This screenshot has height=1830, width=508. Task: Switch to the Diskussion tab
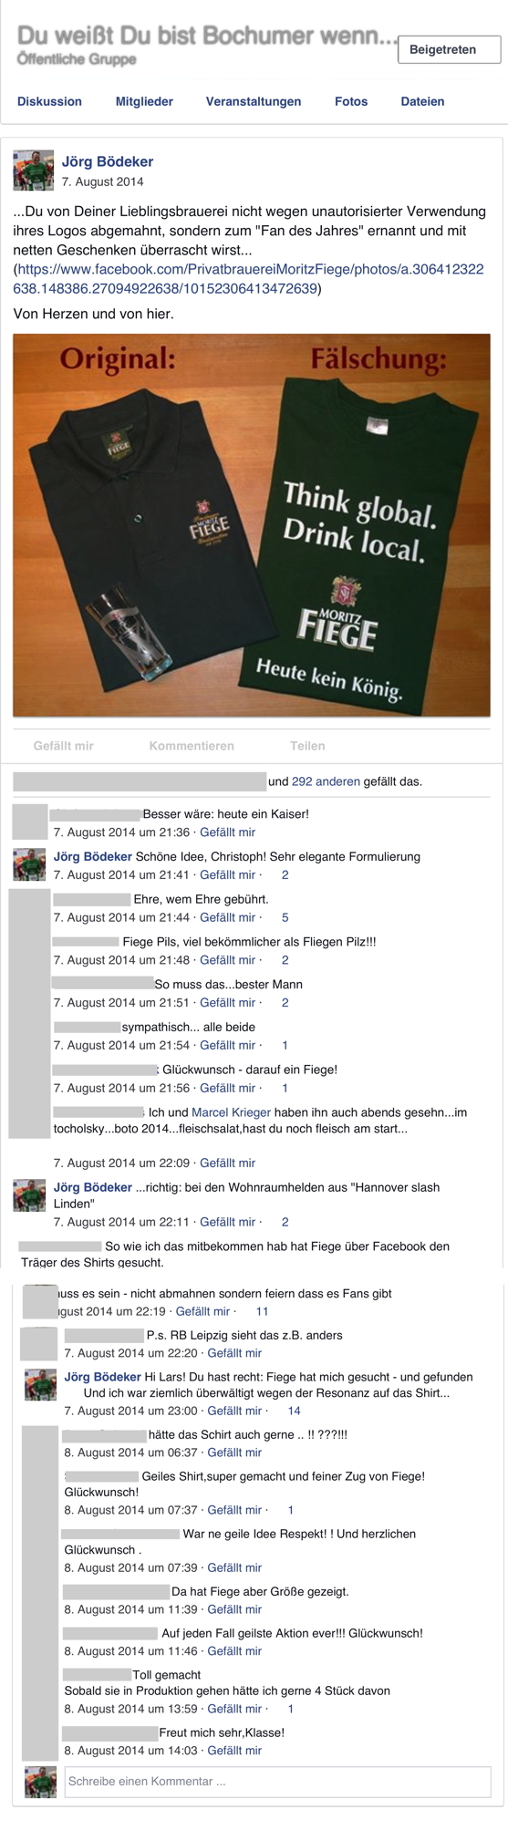pyautogui.click(x=49, y=101)
